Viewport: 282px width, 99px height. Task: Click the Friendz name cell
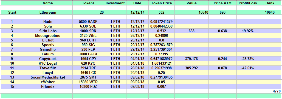click(x=48, y=86)
